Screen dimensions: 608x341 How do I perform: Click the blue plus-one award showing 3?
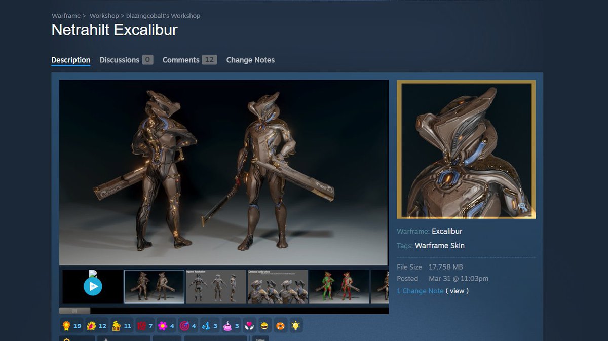pyautogui.click(x=209, y=326)
